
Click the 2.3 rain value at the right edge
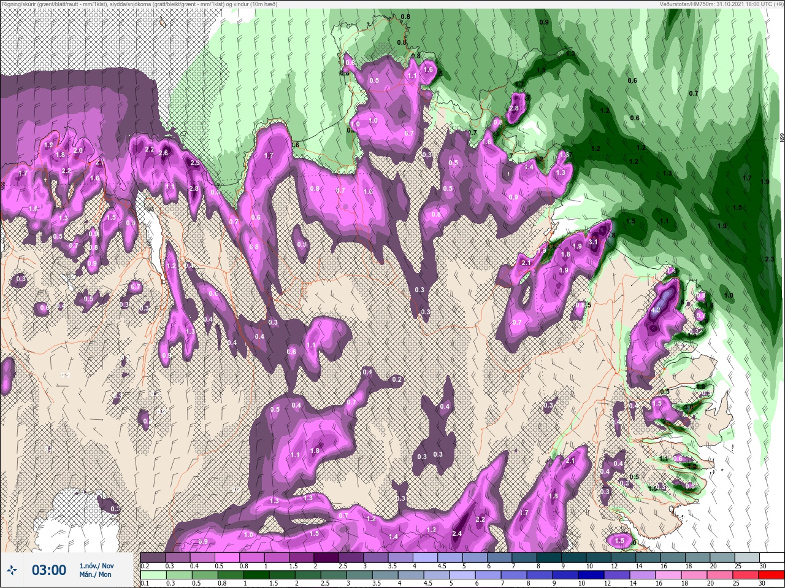point(770,260)
